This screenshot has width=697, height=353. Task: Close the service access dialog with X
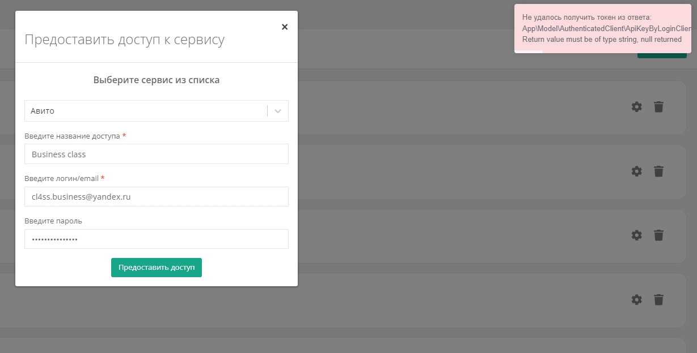285,27
